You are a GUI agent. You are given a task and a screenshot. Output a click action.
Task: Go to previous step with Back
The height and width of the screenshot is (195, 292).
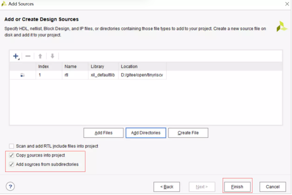click(167, 187)
